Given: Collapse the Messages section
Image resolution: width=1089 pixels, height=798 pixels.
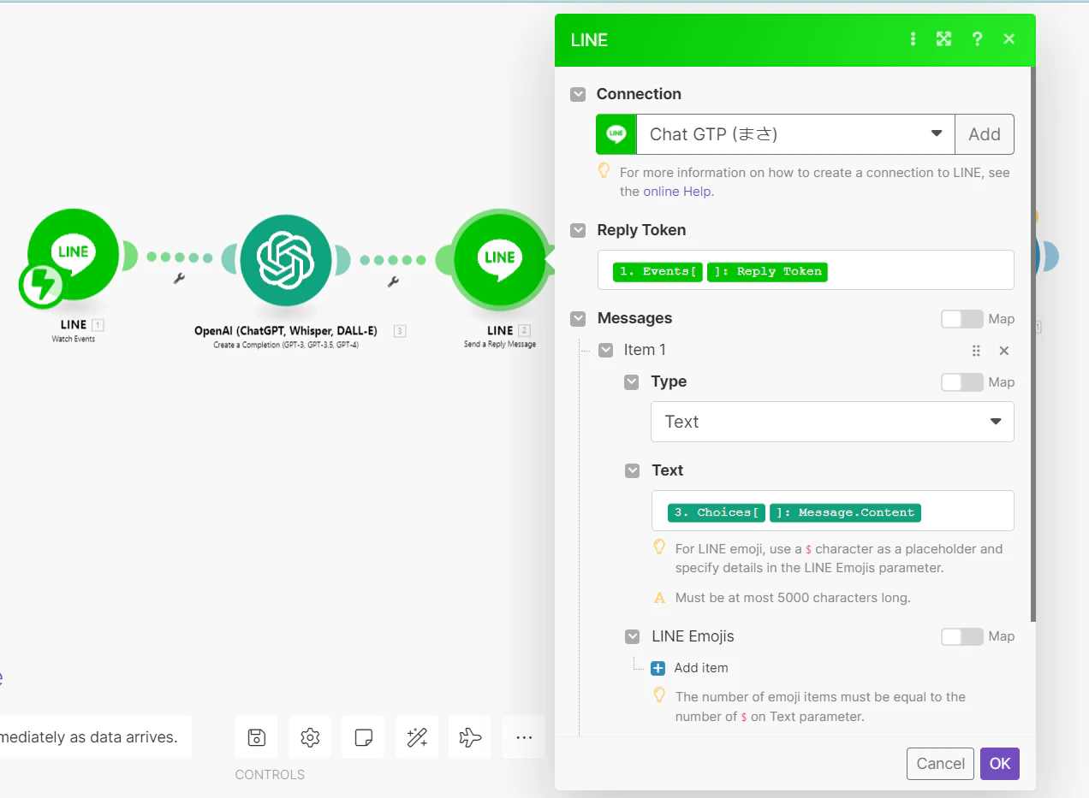Looking at the screenshot, I should [x=578, y=318].
